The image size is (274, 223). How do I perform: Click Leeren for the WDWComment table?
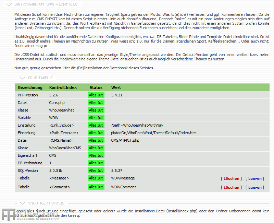(255, 187)
